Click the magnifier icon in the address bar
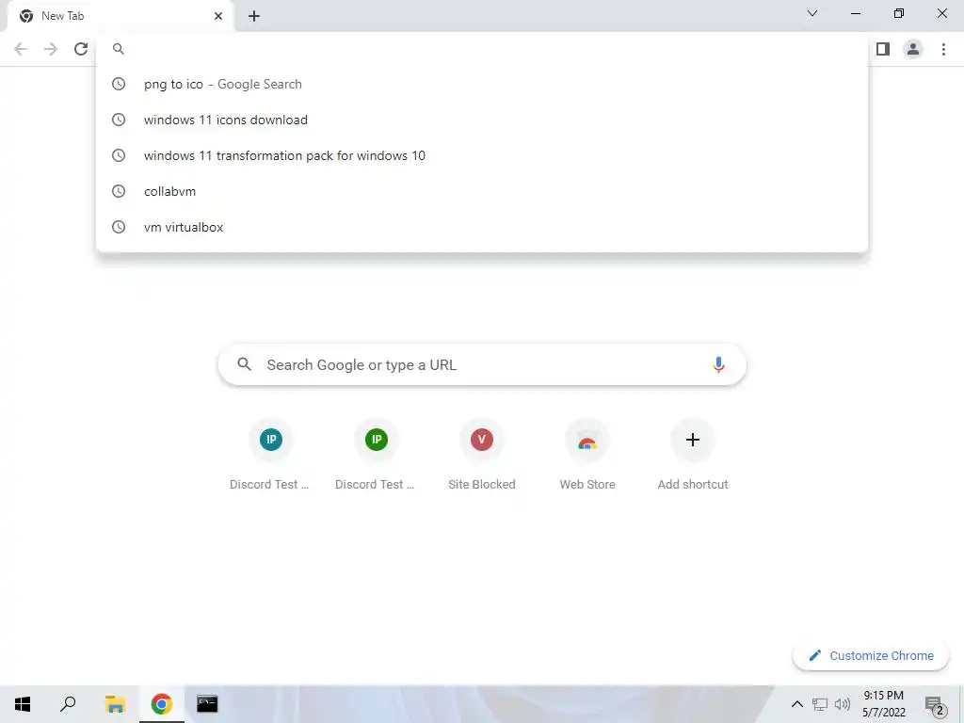Viewport: 964px width, 723px height. (x=119, y=49)
